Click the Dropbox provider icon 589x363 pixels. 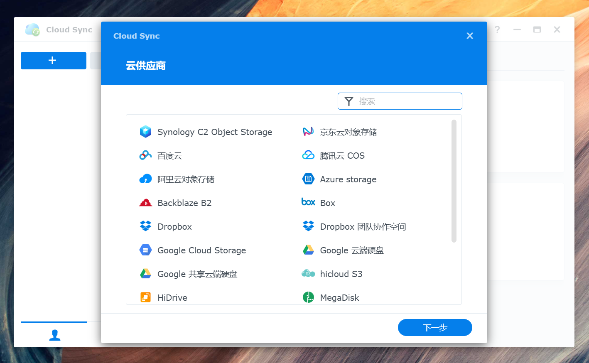145,226
